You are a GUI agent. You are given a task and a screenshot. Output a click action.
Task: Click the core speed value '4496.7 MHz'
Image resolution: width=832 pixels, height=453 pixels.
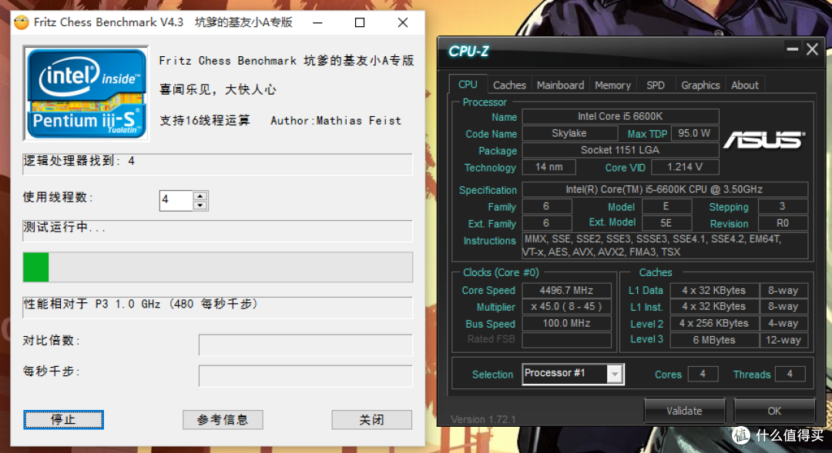point(567,291)
